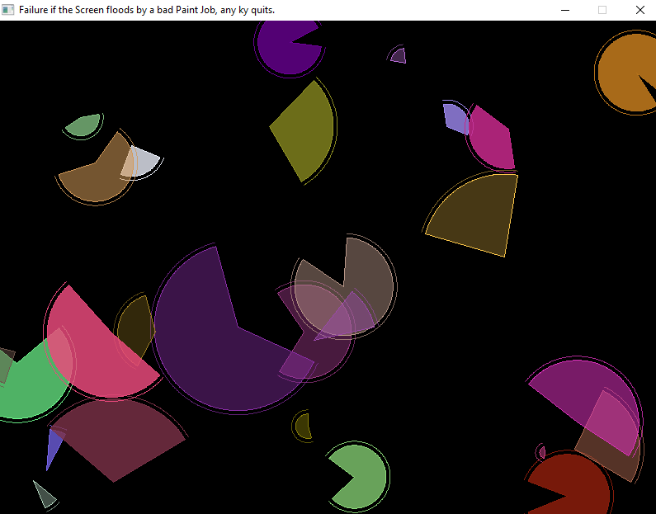This screenshot has height=514, width=656.
Task: Click the small olive crescent shape
Action: (x=303, y=427)
